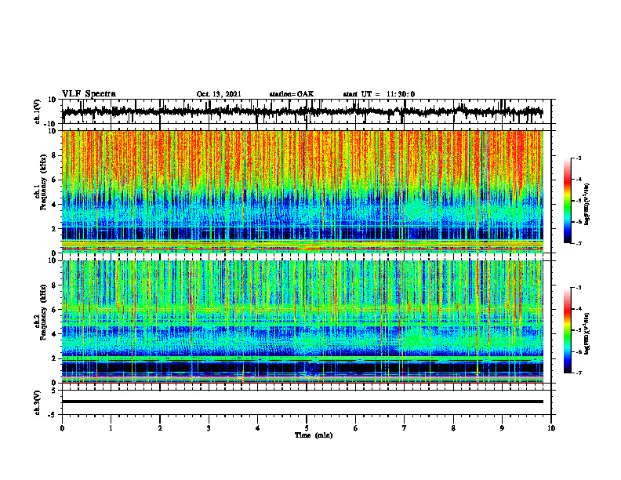621x480 pixels.
Task: Click time axis tick label "0"
Action: (x=62, y=428)
